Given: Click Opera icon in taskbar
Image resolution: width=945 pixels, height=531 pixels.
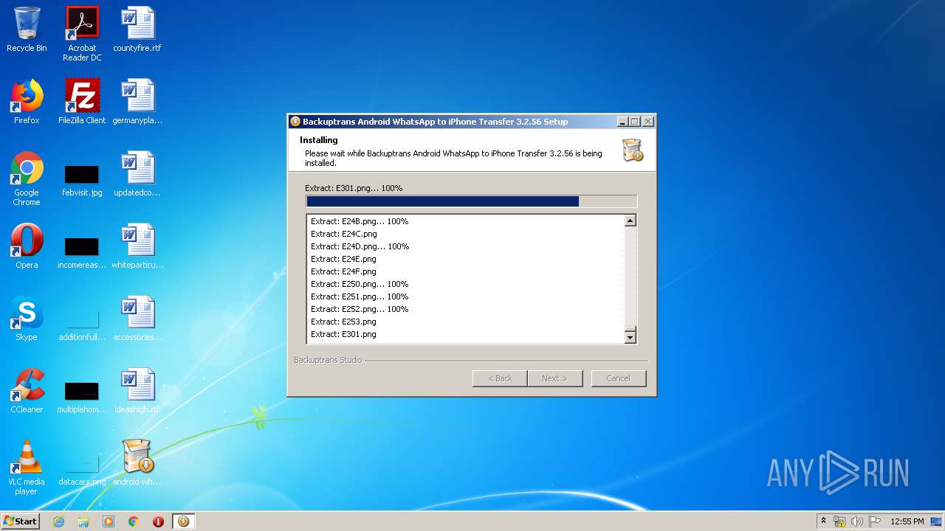Looking at the screenshot, I should point(158,521).
